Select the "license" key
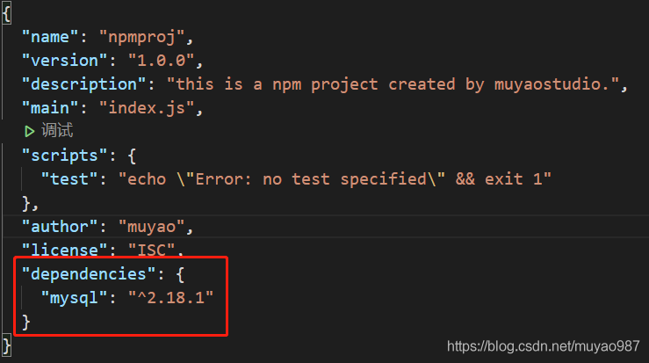This screenshot has width=649, height=363. 65,250
